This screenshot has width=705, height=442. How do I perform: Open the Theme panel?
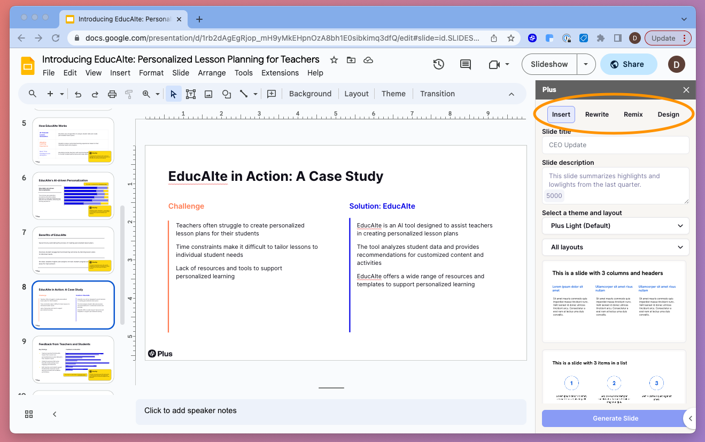point(393,94)
